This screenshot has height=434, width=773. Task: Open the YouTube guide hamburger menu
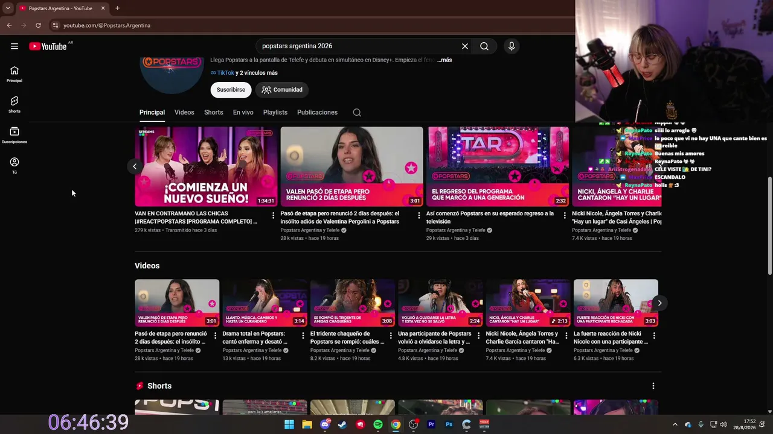[14, 46]
